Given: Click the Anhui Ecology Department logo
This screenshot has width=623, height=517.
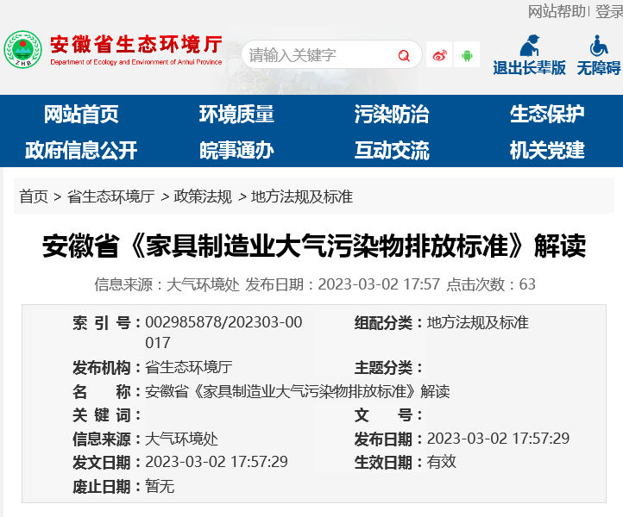Looking at the screenshot, I should pyautogui.click(x=22, y=50).
